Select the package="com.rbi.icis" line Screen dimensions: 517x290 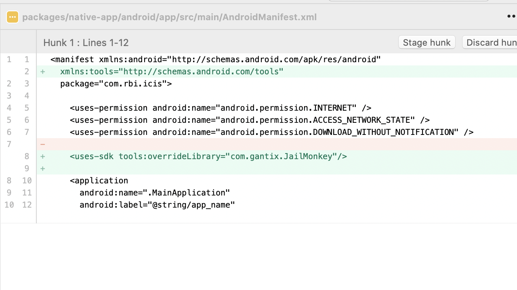click(x=277, y=84)
